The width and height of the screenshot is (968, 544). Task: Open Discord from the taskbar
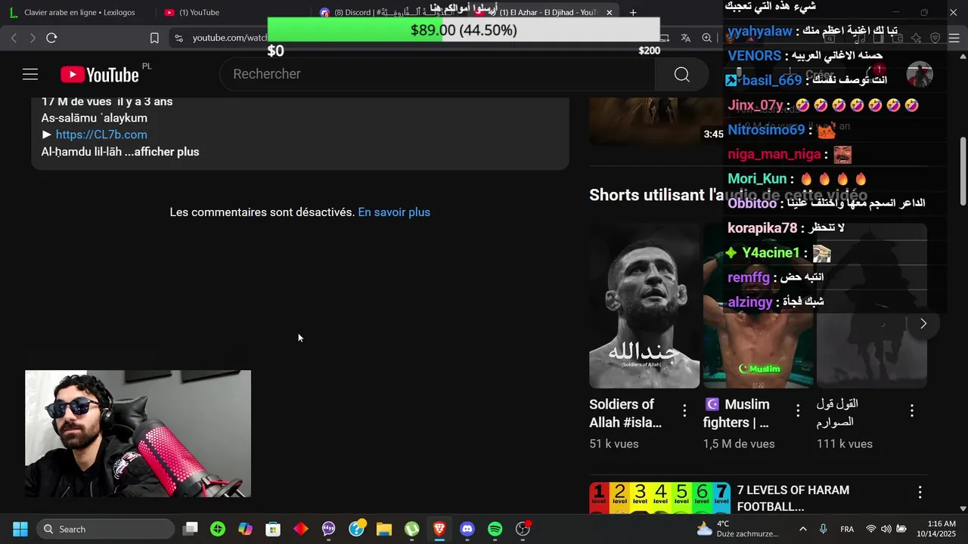(467, 529)
